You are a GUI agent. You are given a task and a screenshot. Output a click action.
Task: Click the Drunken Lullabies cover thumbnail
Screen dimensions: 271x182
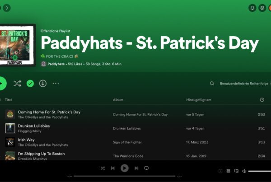point(10,128)
